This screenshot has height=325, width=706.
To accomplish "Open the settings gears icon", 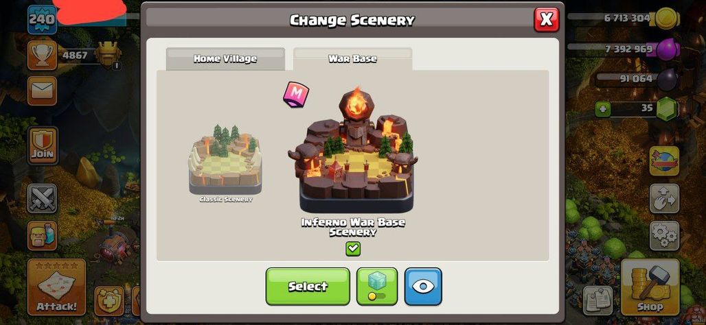I will tap(664, 236).
